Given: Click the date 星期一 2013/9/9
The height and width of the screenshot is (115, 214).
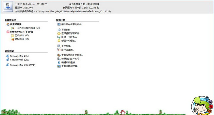Looking at the screenshot, I should click(x=24, y=8).
